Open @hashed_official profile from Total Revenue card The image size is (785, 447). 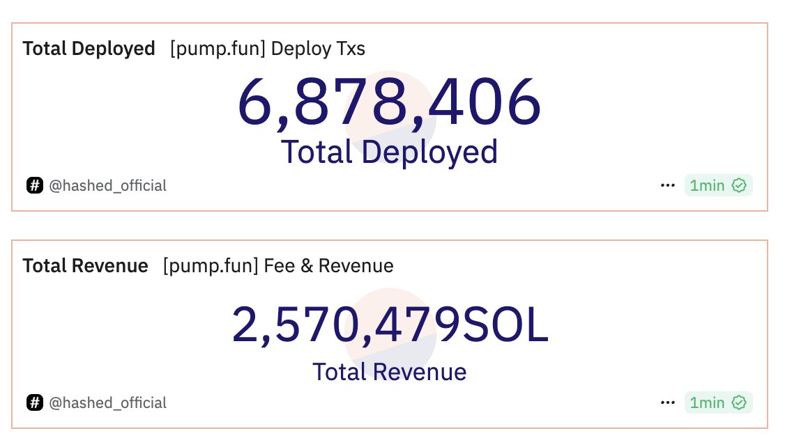(107, 403)
